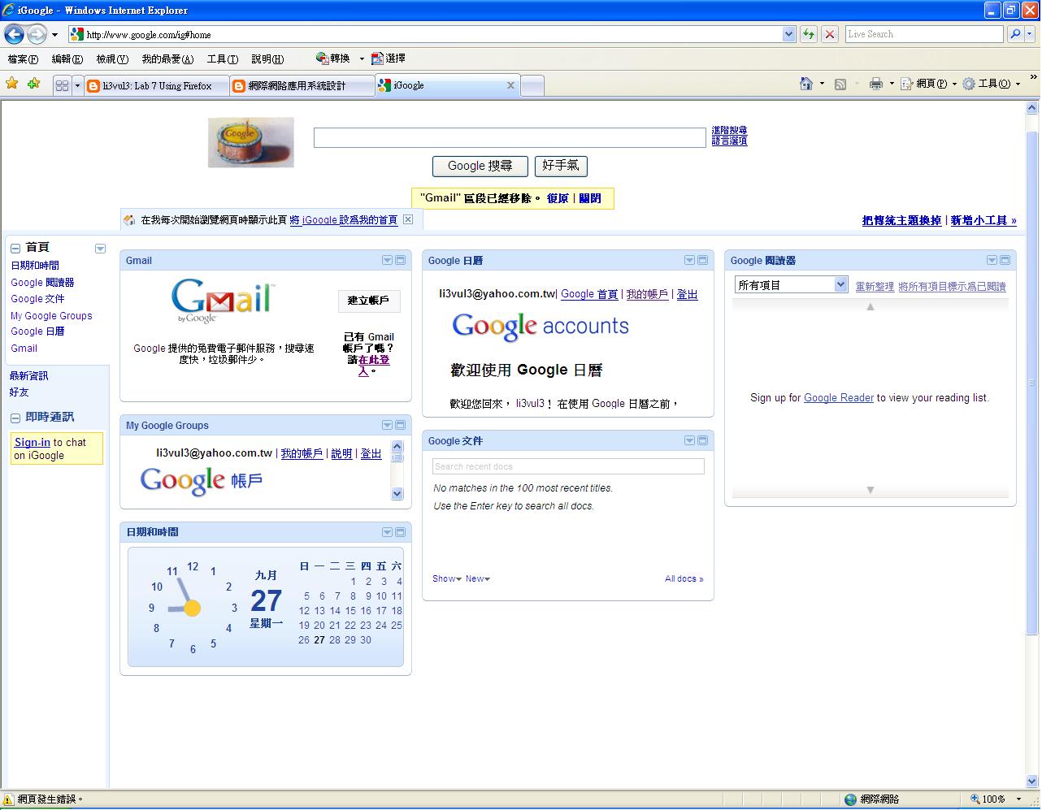Image resolution: width=1042 pixels, height=810 pixels.
Task: Maximize the Google 閱讀器 gadget
Action: (x=1005, y=260)
